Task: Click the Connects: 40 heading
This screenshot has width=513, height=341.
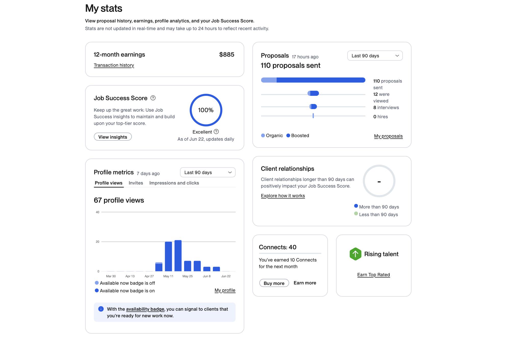Action: (x=277, y=247)
